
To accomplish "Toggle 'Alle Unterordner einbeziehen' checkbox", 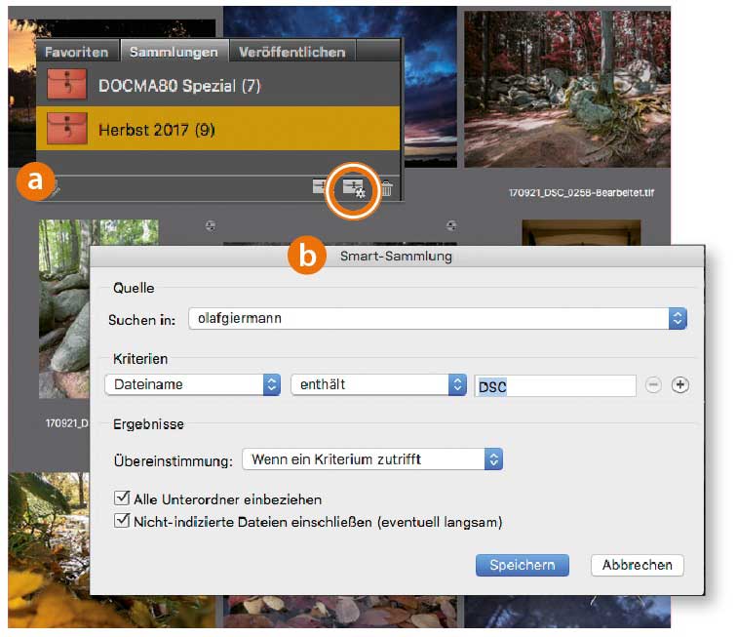I will [x=122, y=498].
